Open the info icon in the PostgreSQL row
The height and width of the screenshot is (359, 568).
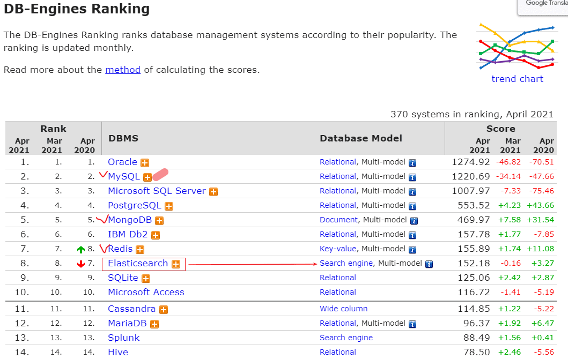pyautogui.click(x=412, y=206)
